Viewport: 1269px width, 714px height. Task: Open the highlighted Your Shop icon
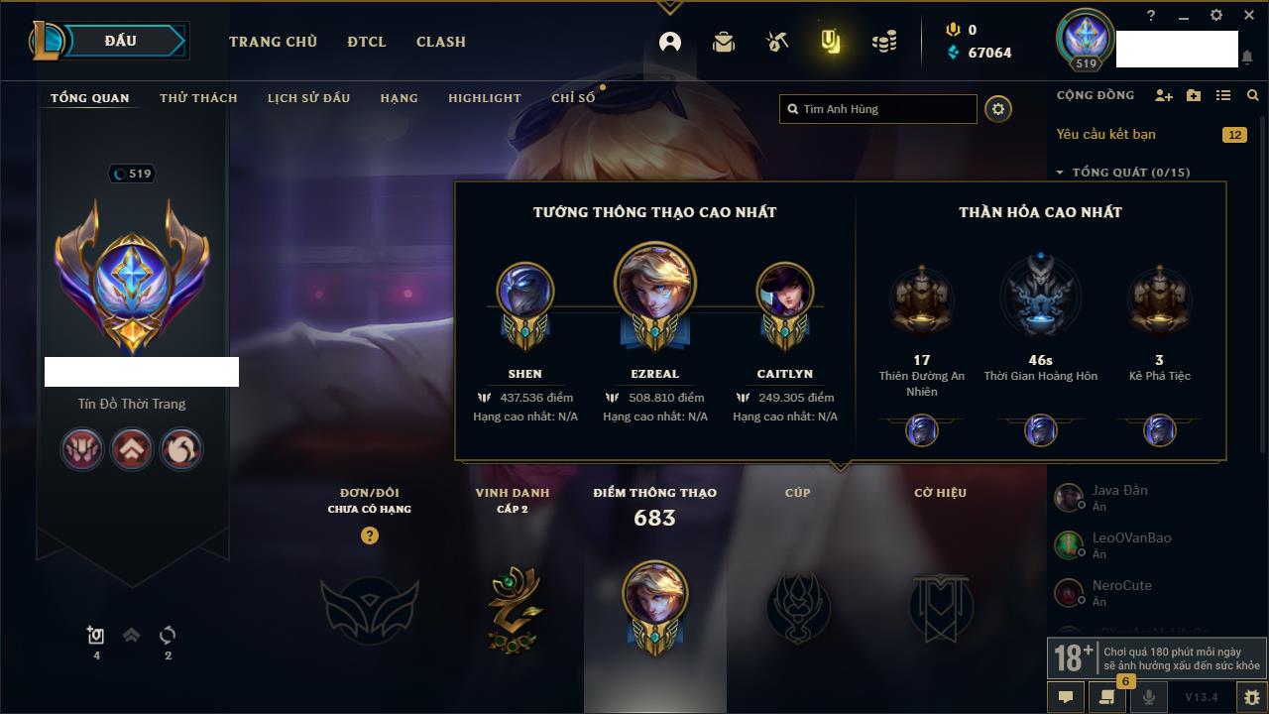click(x=831, y=42)
